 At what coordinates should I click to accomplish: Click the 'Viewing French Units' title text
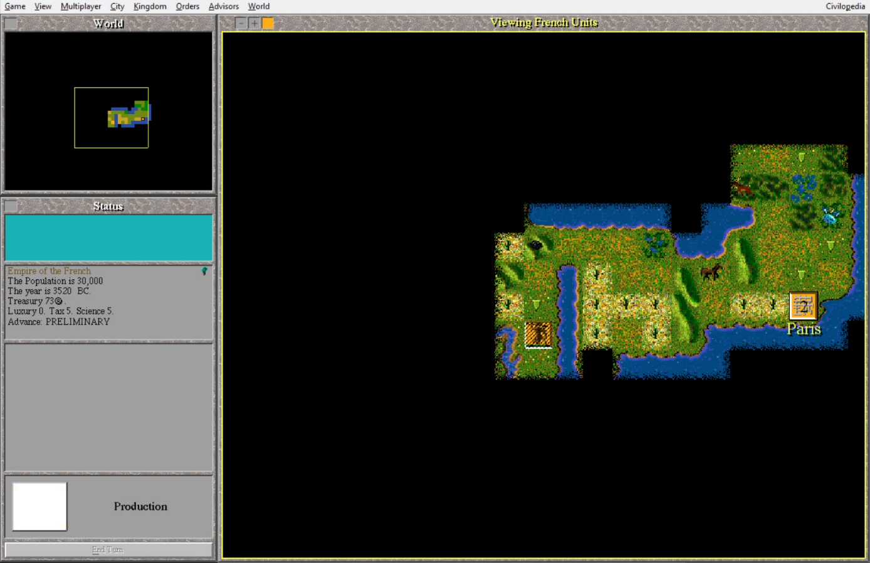point(544,23)
